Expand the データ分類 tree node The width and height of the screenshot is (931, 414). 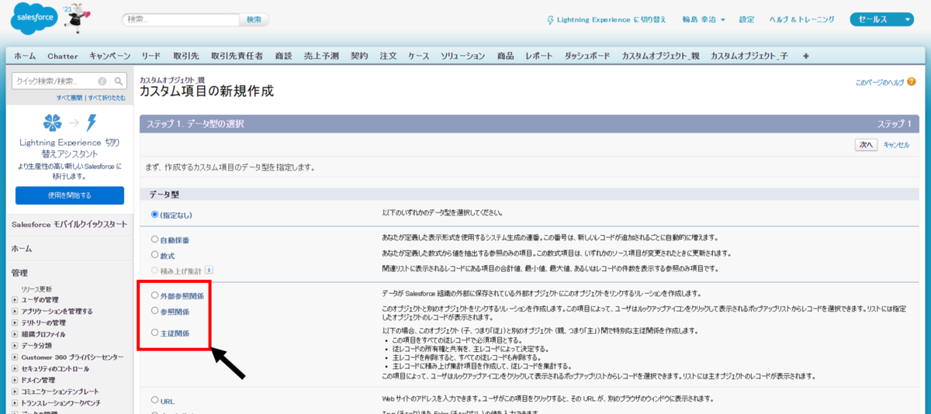point(14,345)
